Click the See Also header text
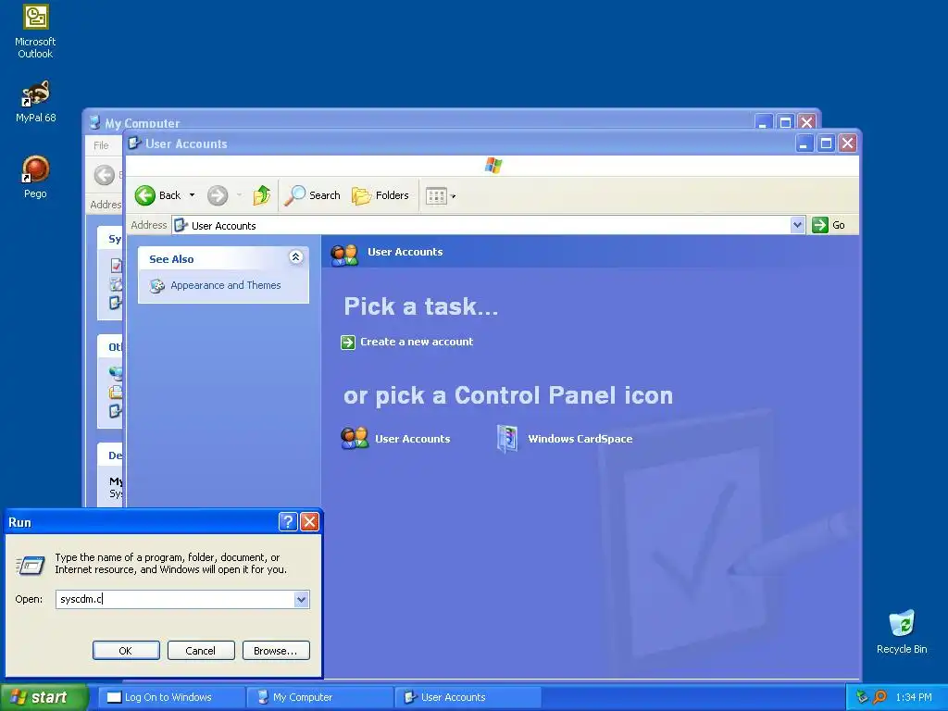The image size is (948, 711). pyautogui.click(x=171, y=259)
